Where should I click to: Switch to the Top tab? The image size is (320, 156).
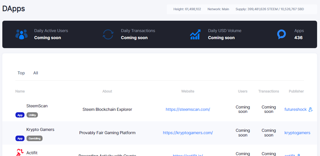point(21,73)
